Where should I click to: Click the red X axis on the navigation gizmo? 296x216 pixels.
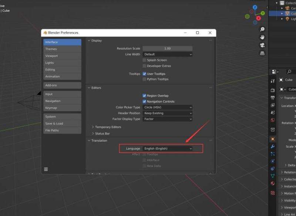pyautogui.click(x=258, y=18)
